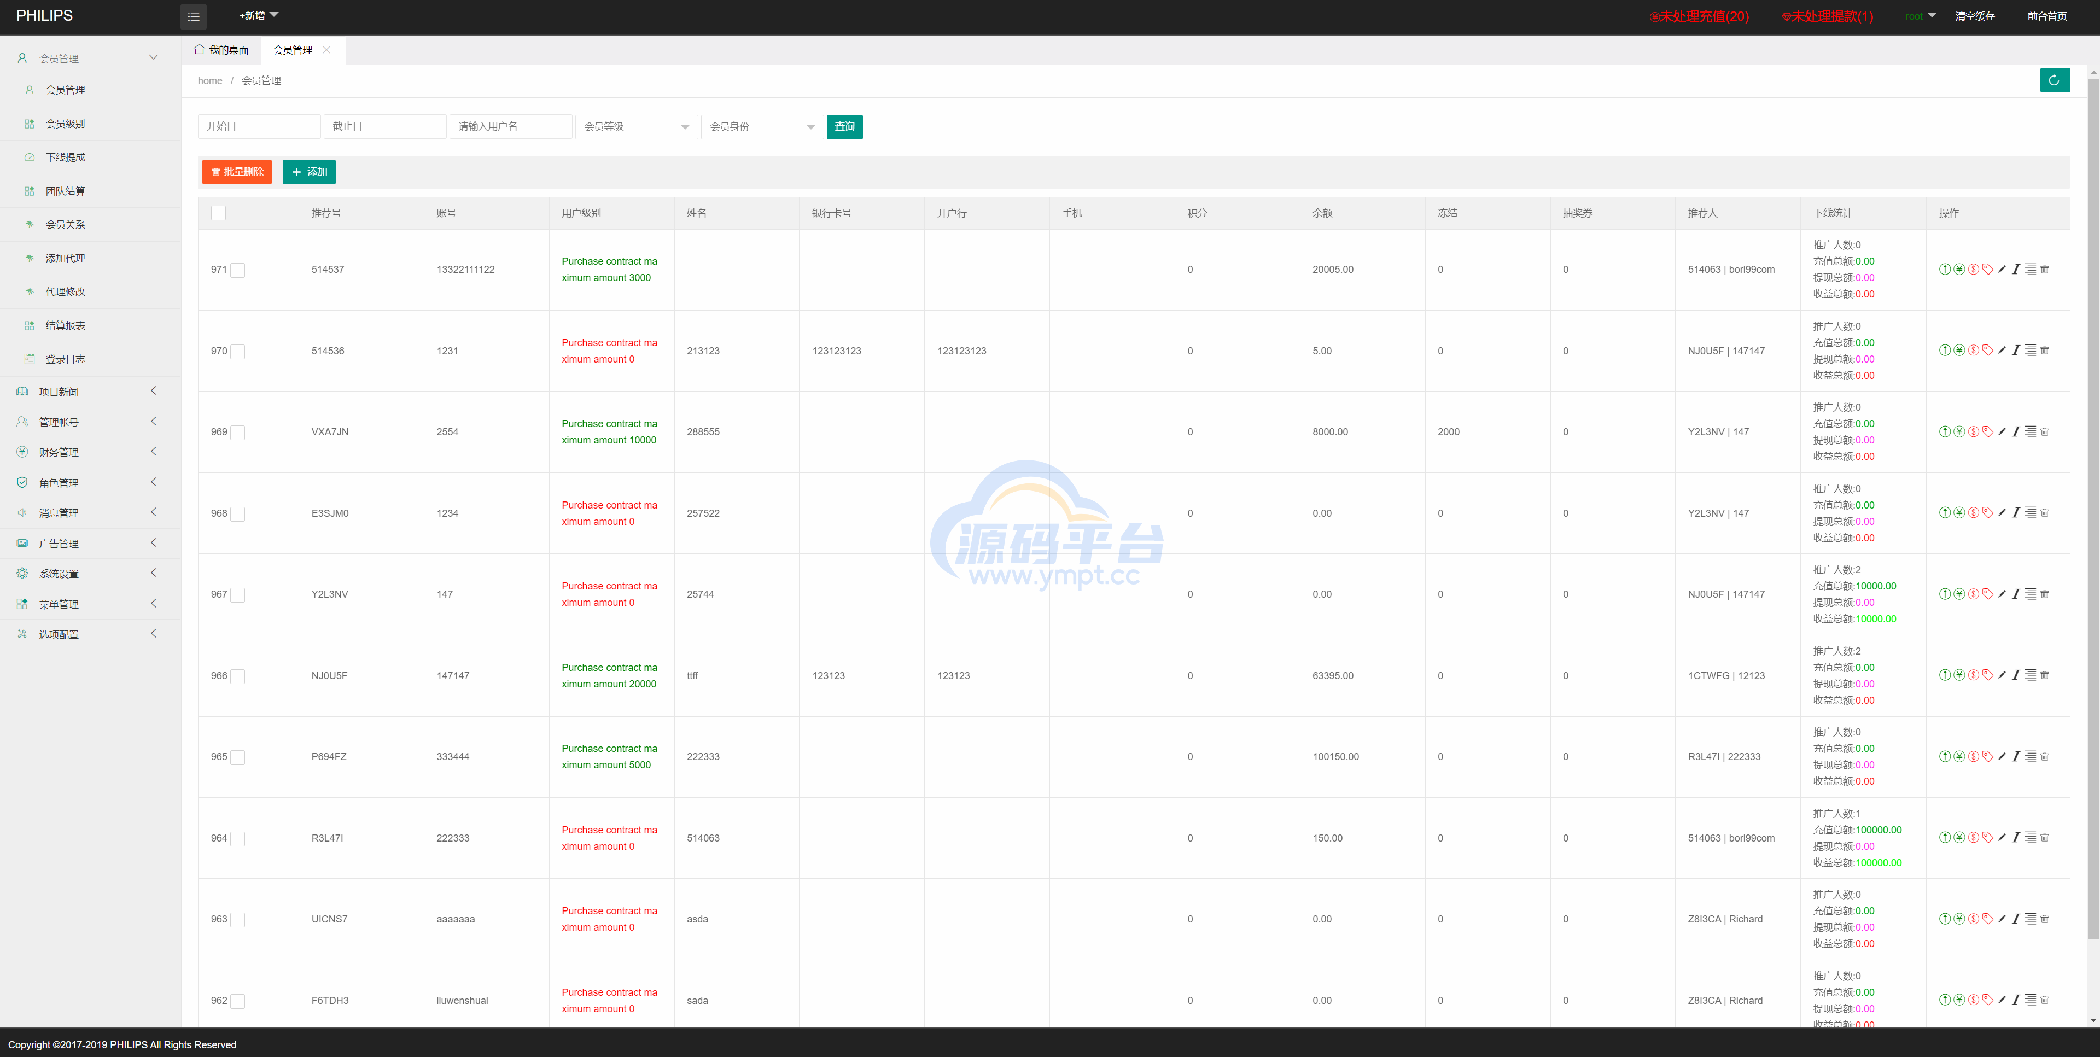Click the italic I icon in row 966
This screenshot has height=1057, width=2100.
click(x=2015, y=676)
